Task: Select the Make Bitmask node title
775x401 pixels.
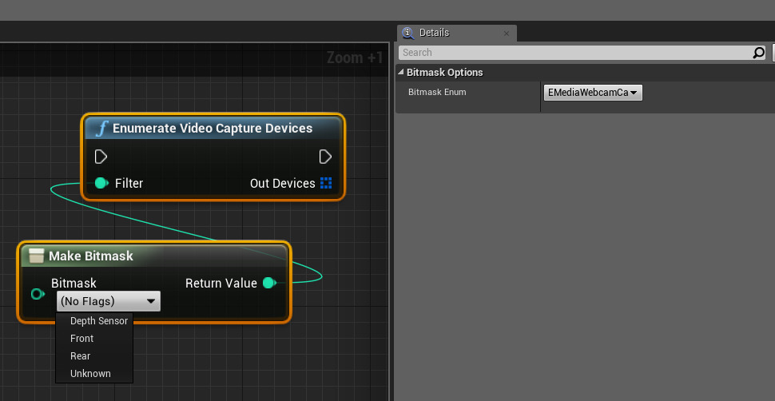Action: coord(91,256)
